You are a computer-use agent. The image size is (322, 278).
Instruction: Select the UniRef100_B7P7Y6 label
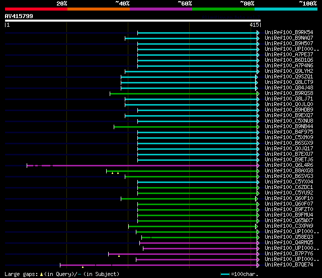pyautogui.click(x=289, y=254)
